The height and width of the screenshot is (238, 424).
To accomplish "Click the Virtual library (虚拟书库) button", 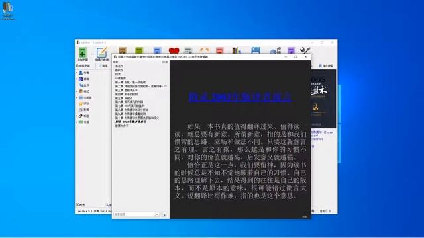I will coord(83,66).
